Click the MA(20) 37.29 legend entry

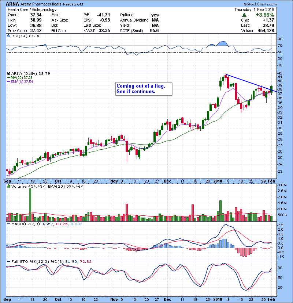coord(20,77)
